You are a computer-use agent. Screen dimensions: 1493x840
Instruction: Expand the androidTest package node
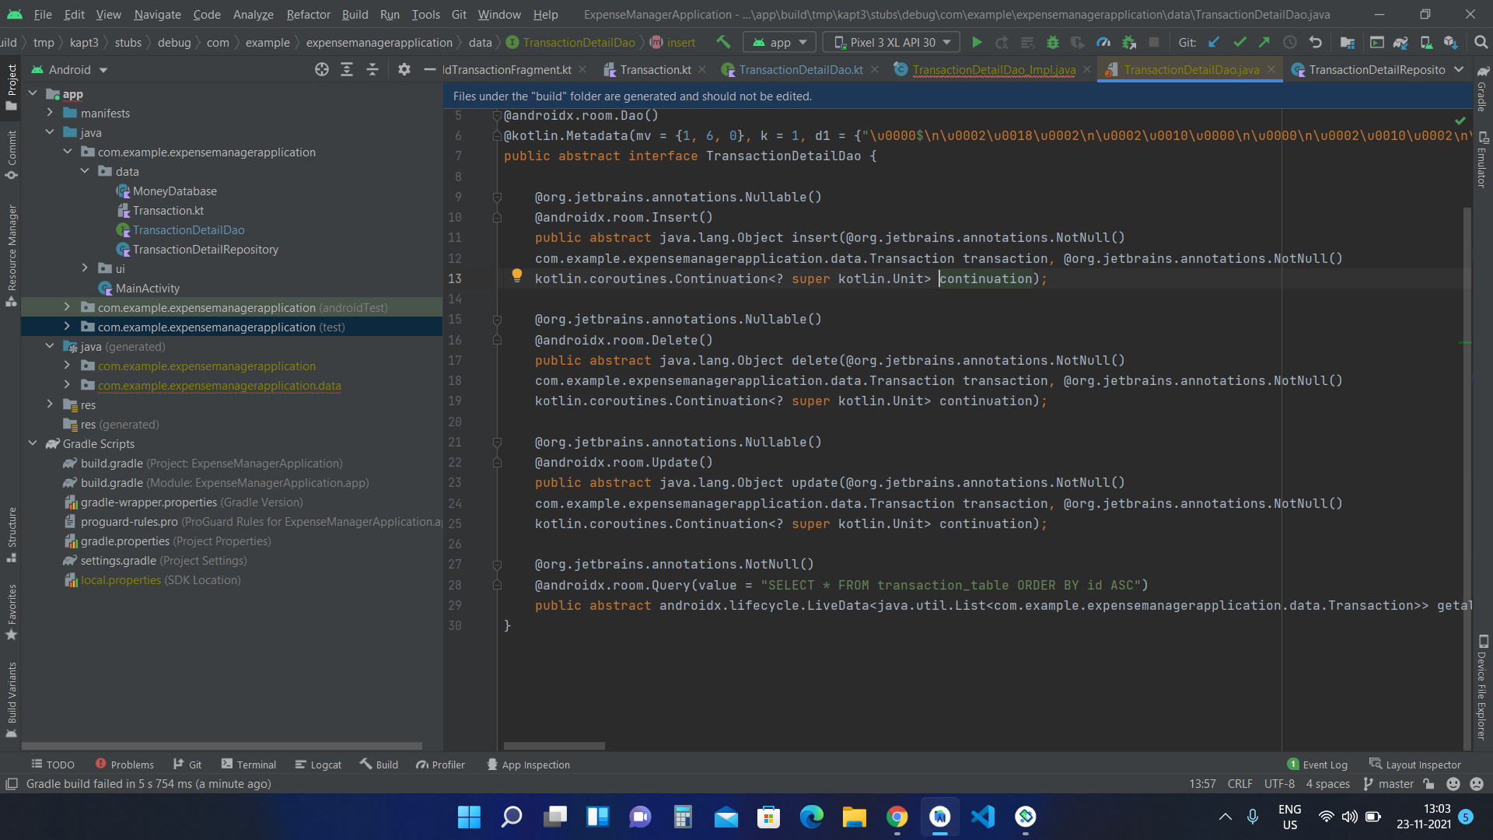pos(67,307)
